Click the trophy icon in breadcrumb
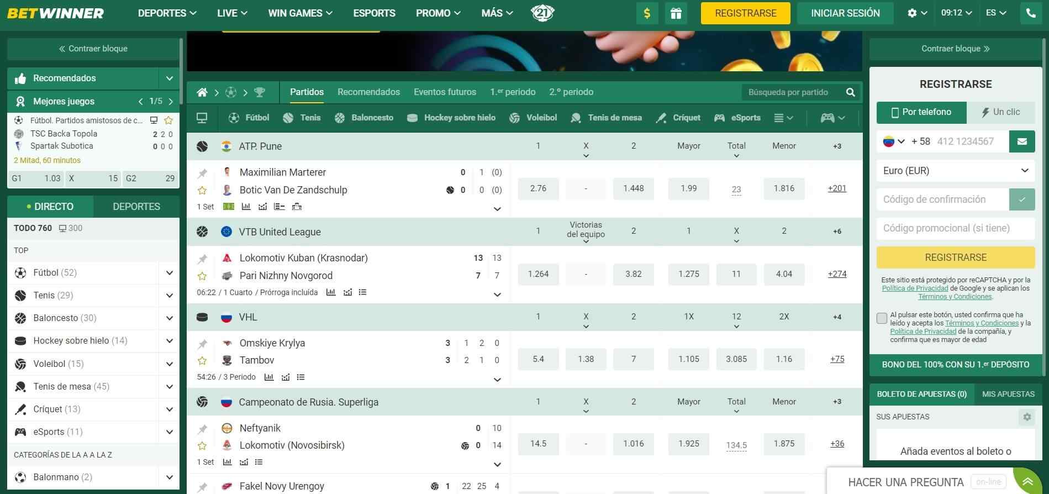Viewport: 1049px width, 494px height. point(259,92)
